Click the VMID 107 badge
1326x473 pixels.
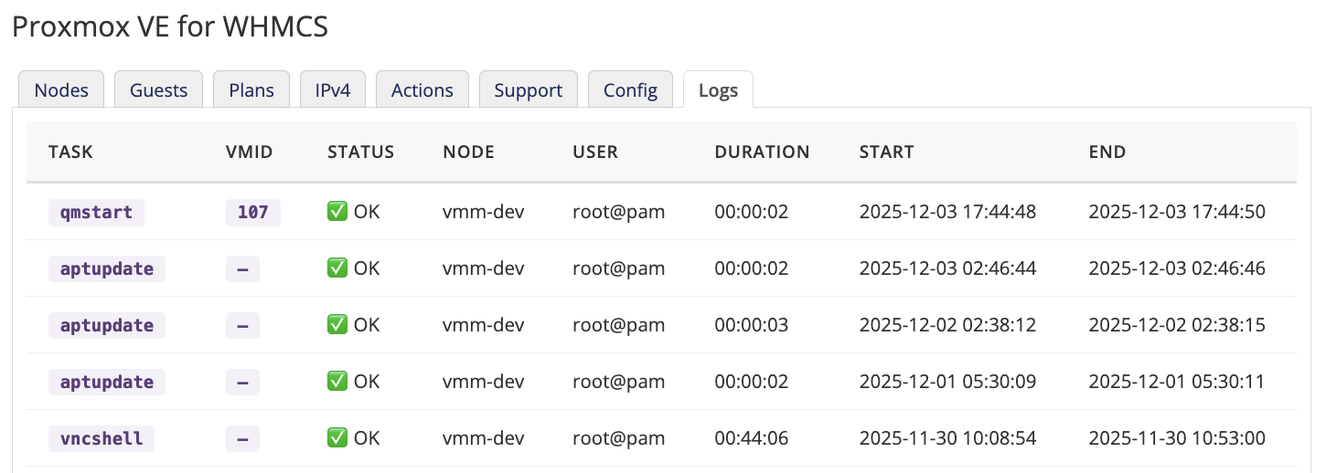click(252, 213)
